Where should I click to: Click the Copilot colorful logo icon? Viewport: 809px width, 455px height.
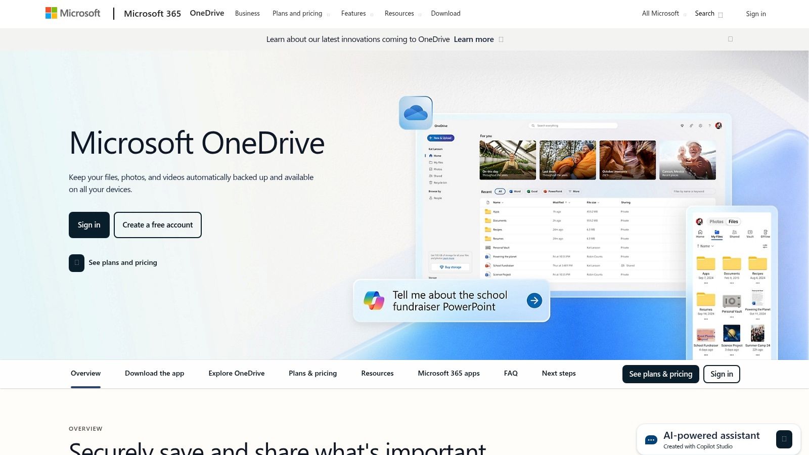coord(374,301)
